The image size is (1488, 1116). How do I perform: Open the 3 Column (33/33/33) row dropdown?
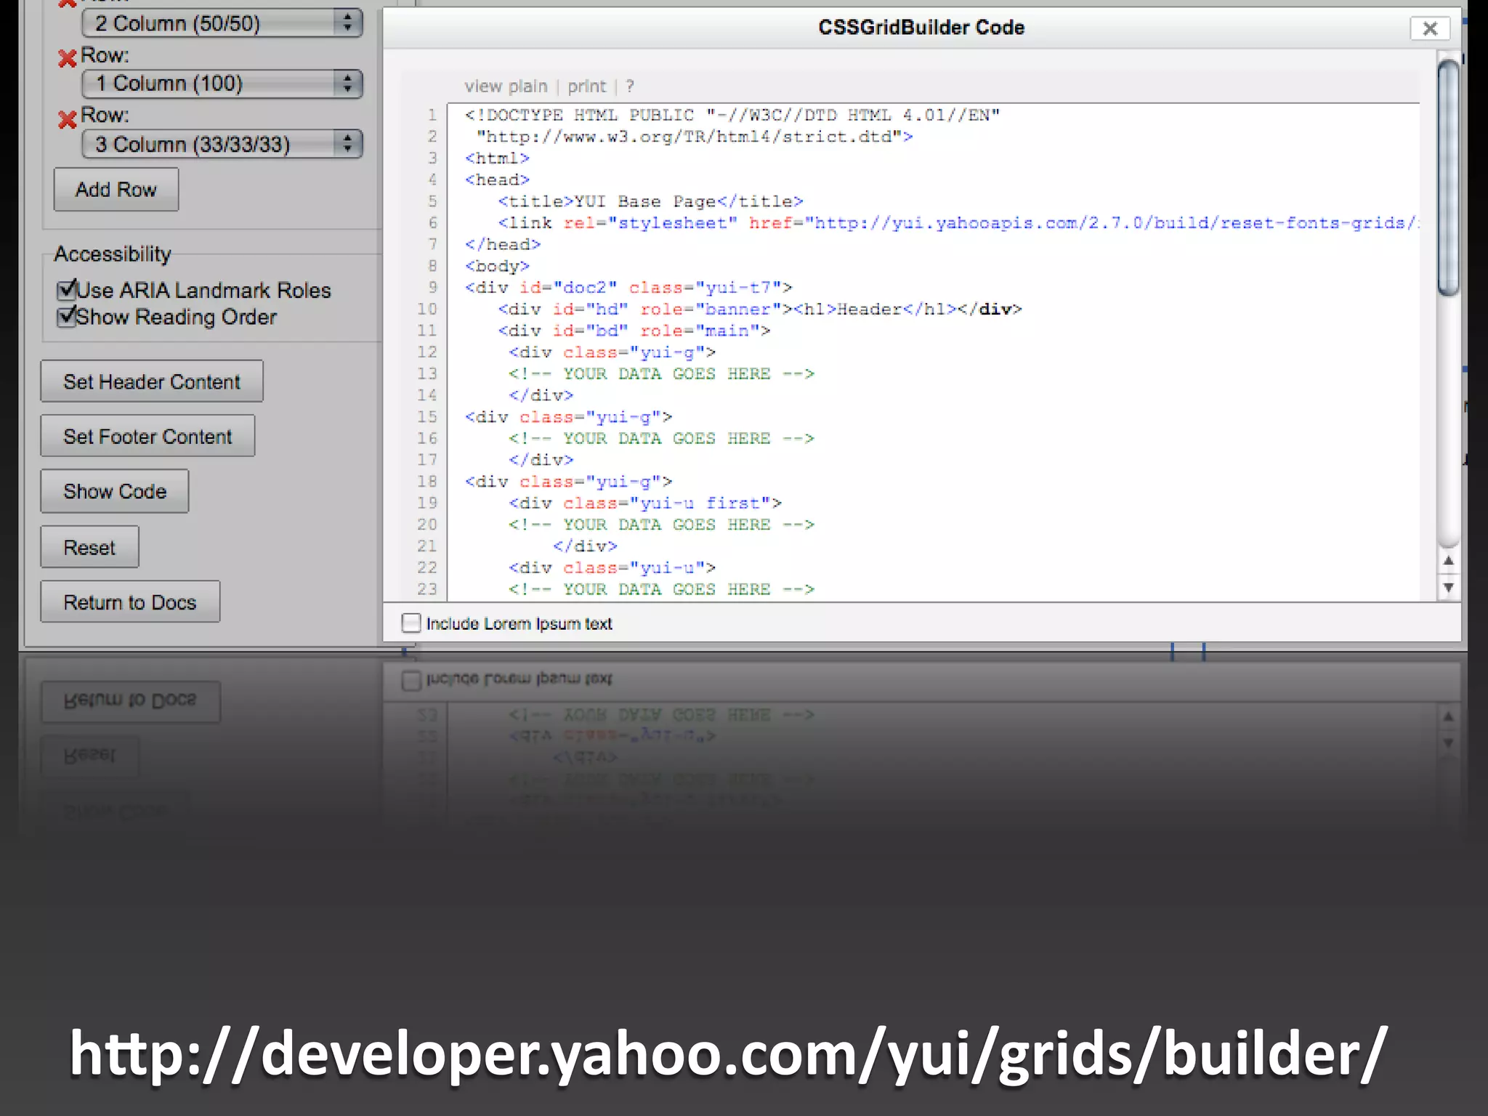(222, 144)
